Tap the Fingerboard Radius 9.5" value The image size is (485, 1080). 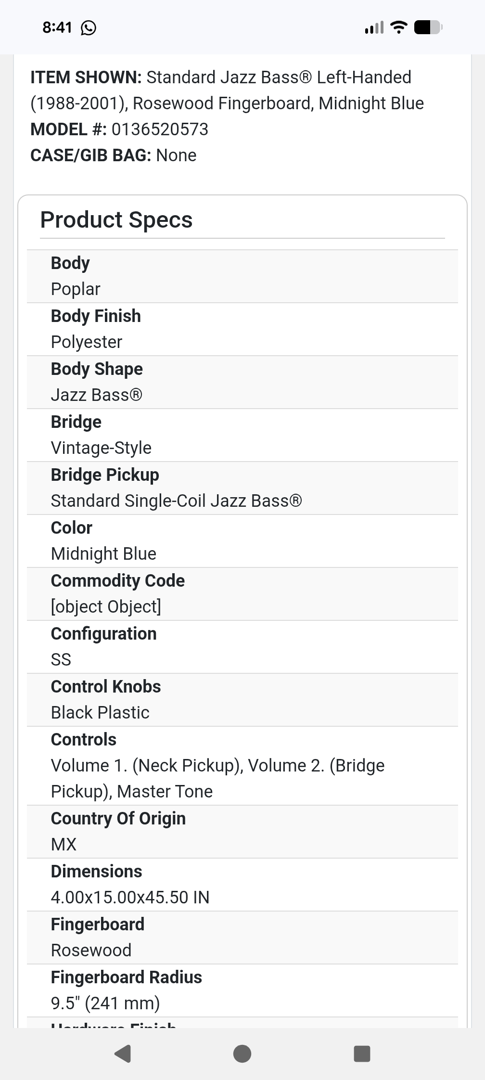coord(105,1003)
